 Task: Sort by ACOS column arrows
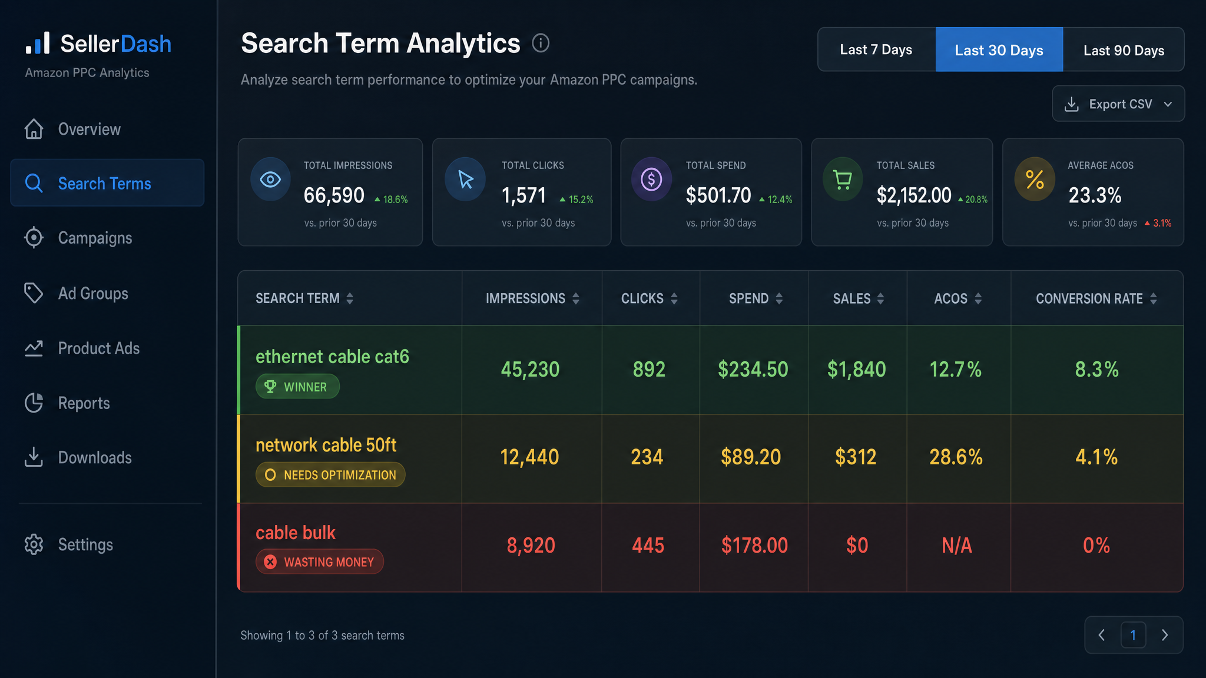[x=978, y=298]
